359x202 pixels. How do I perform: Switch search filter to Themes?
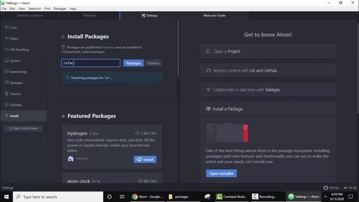153,63
